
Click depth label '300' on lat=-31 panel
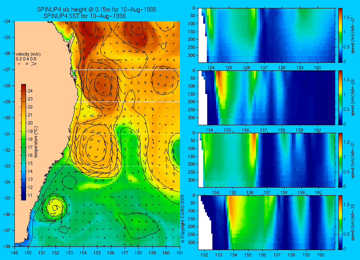tap(191, 180)
